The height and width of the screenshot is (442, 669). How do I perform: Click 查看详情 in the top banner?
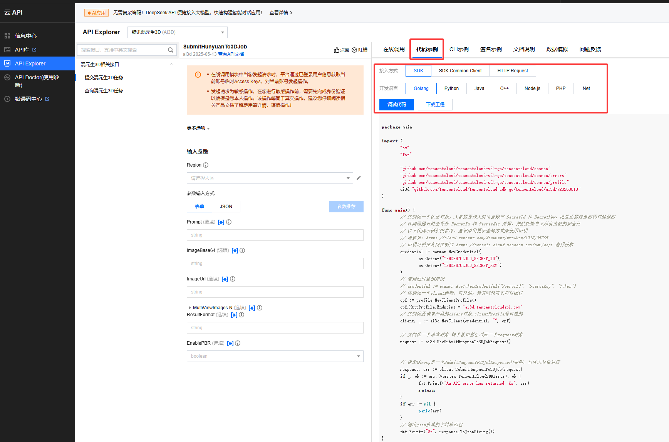[x=281, y=13]
